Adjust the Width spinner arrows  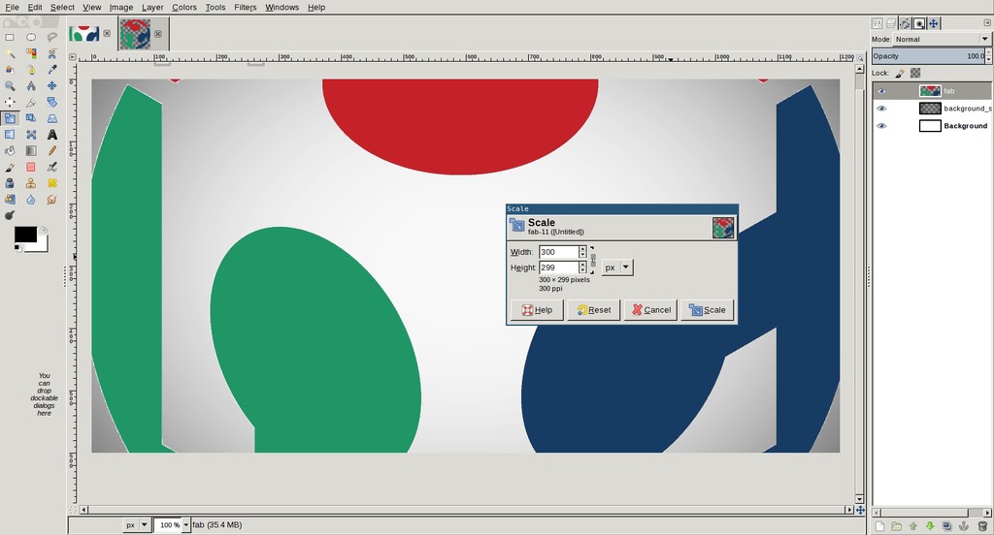pos(582,252)
